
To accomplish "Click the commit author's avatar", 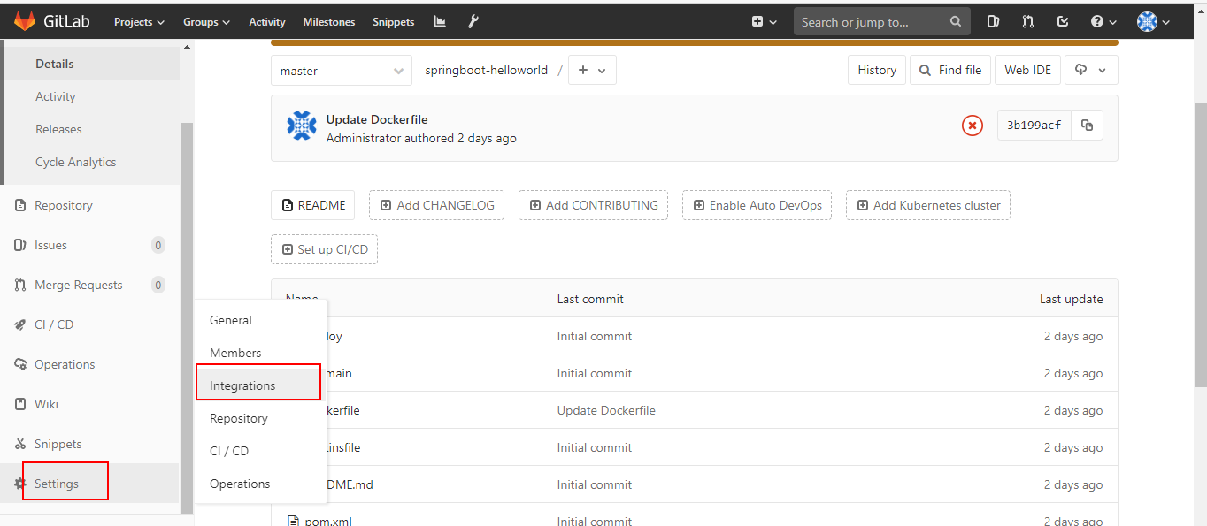I will [x=302, y=126].
